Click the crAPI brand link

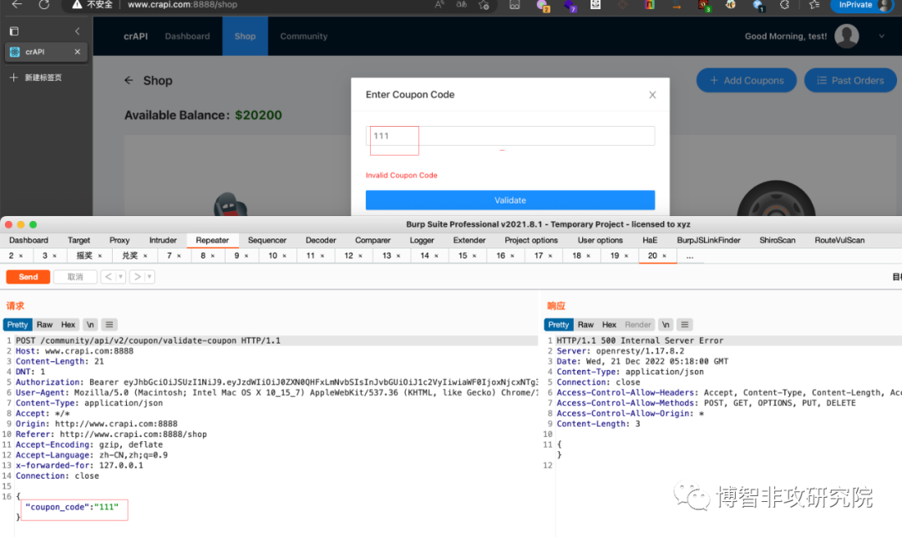[x=136, y=36]
